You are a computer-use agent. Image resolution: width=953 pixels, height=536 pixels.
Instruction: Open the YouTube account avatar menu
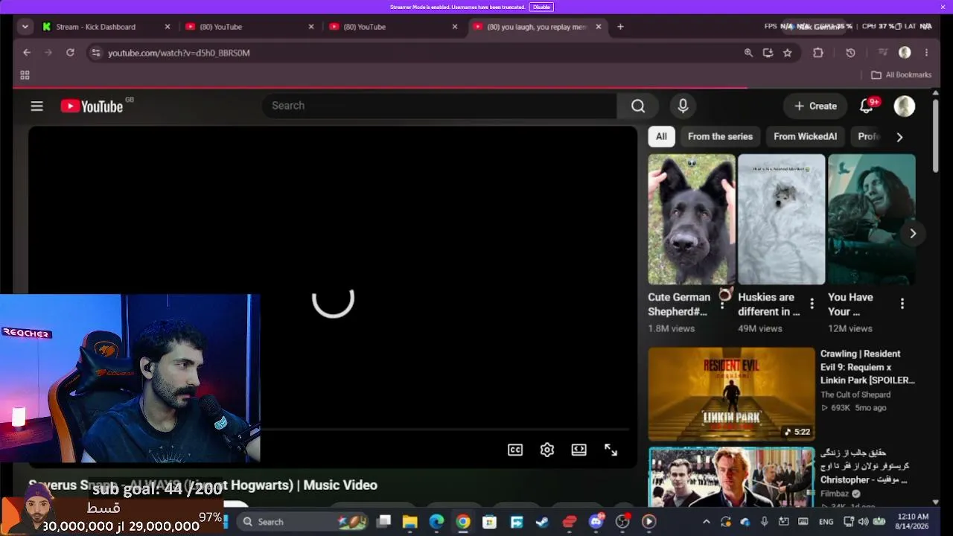click(905, 106)
